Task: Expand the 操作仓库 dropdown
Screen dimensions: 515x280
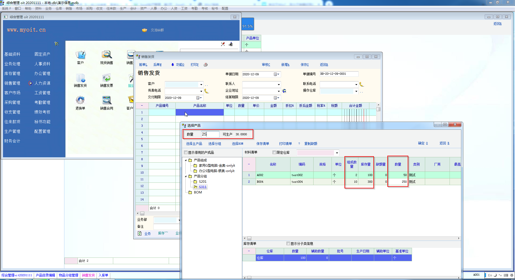Action: (356, 91)
